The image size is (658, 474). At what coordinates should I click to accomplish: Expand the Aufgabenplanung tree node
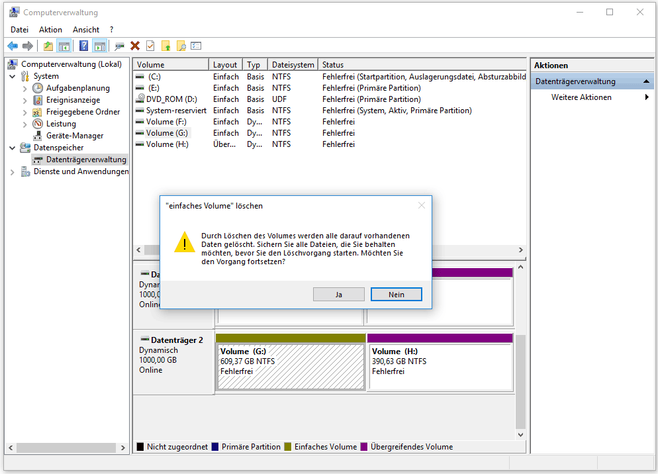pyautogui.click(x=25, y=88)
